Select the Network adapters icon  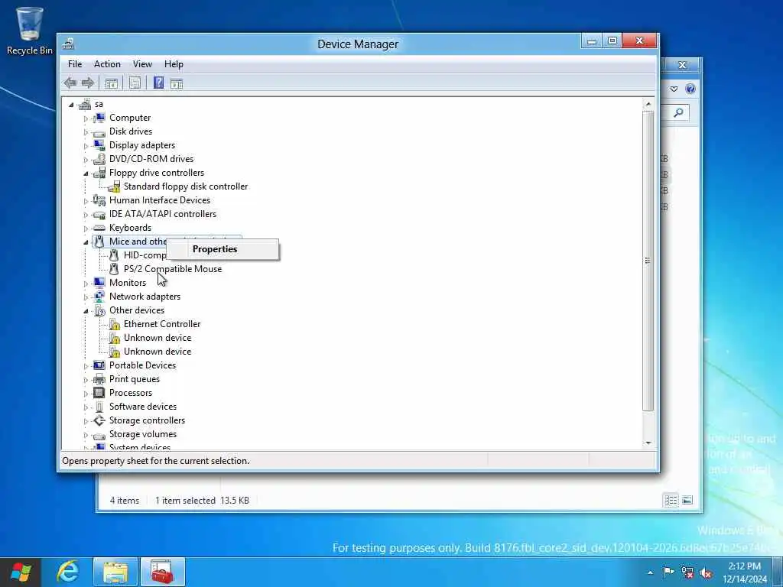[99, 297]
